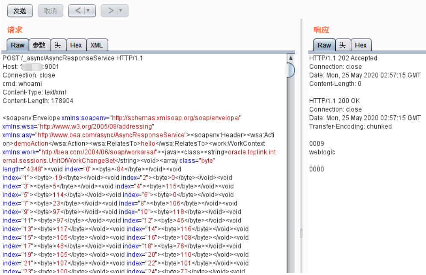The width and height of the screenshot is (426, 275).
Task: Open the back history dropdown arrow
Action: (x=88, y=11)
